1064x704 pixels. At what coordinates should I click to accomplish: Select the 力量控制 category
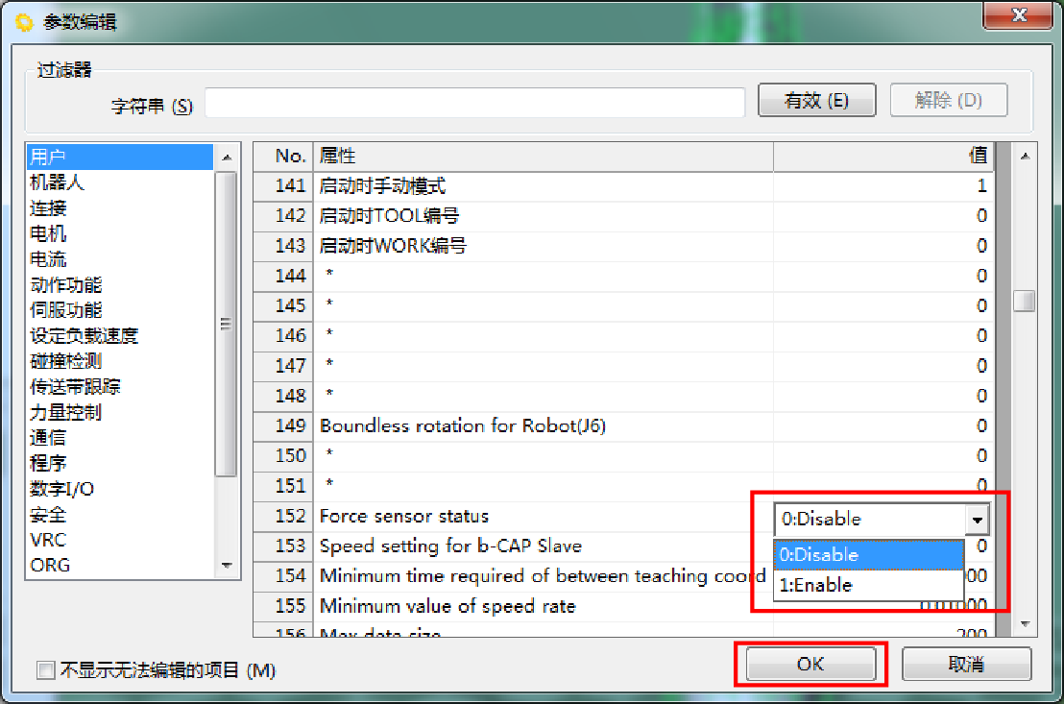(65, 412)
